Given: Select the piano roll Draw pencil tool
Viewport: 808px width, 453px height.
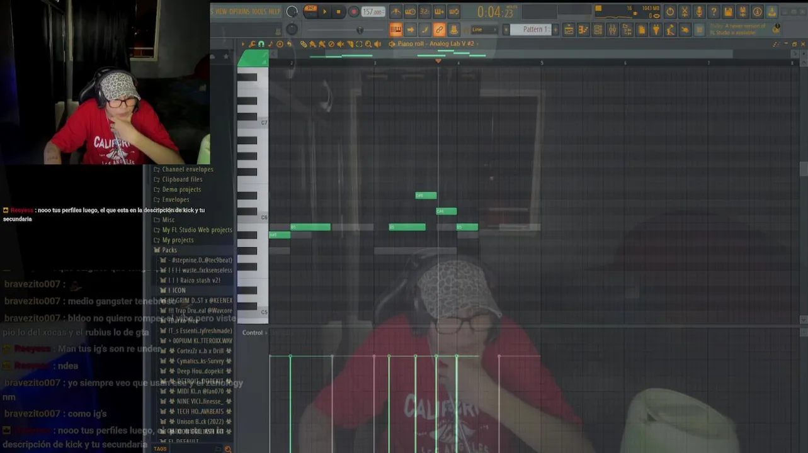Looking at the screenshot, I should click(x=304, y=44).
